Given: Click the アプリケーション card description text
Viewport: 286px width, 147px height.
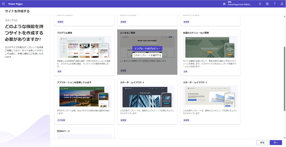Looking at the screenshot, I should coord(84,112).
